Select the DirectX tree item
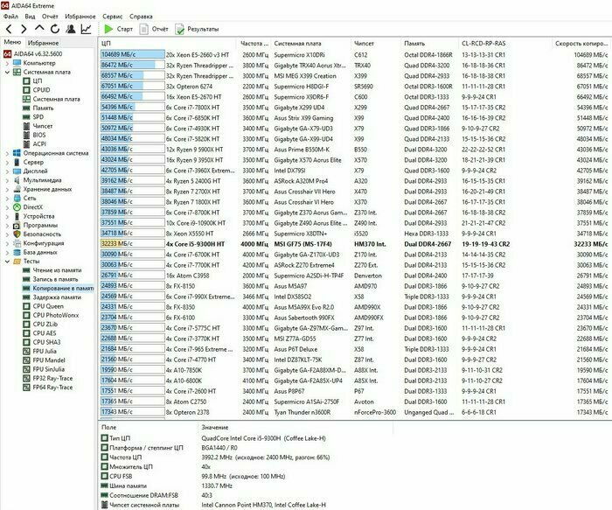Viewport: 612px width, 510px height. pos(37,206)
